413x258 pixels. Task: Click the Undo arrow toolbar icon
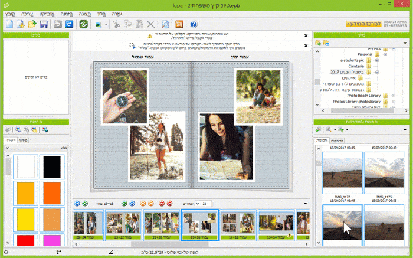point(58,24)
